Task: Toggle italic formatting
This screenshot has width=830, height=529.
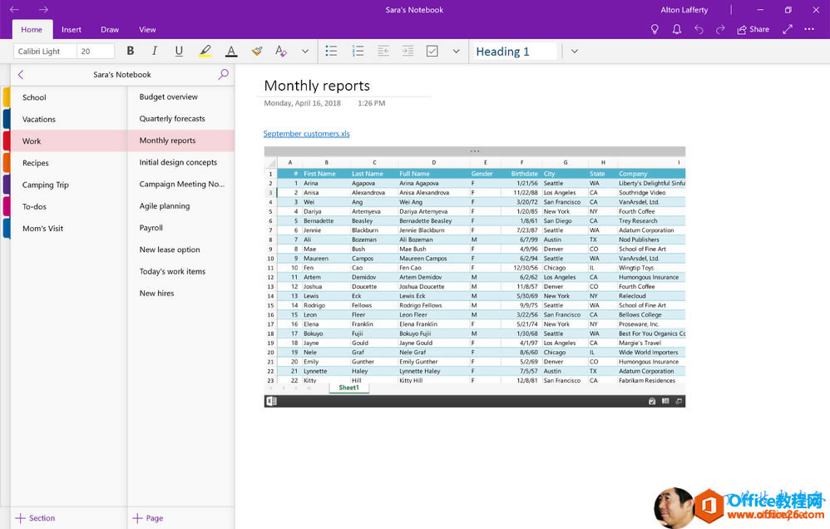Action: (x=155, y=51)
